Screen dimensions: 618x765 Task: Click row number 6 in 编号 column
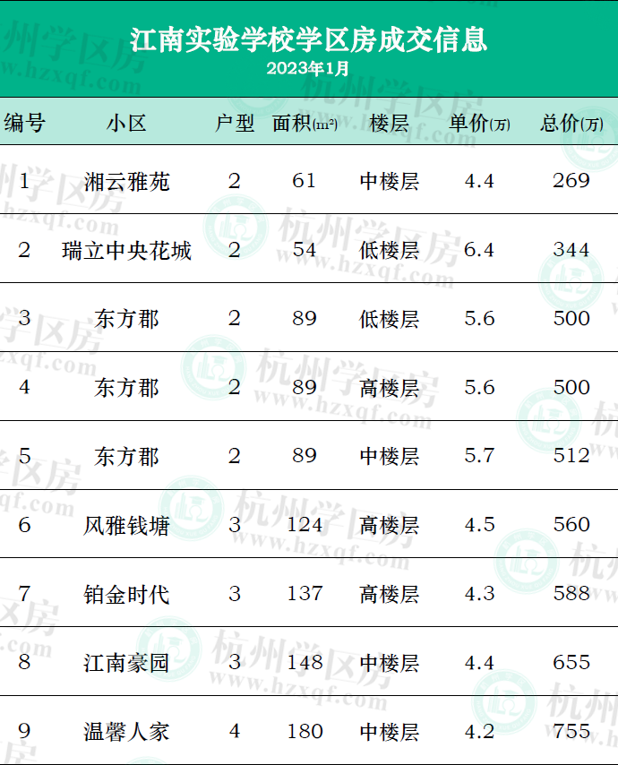tap(24, 525)
